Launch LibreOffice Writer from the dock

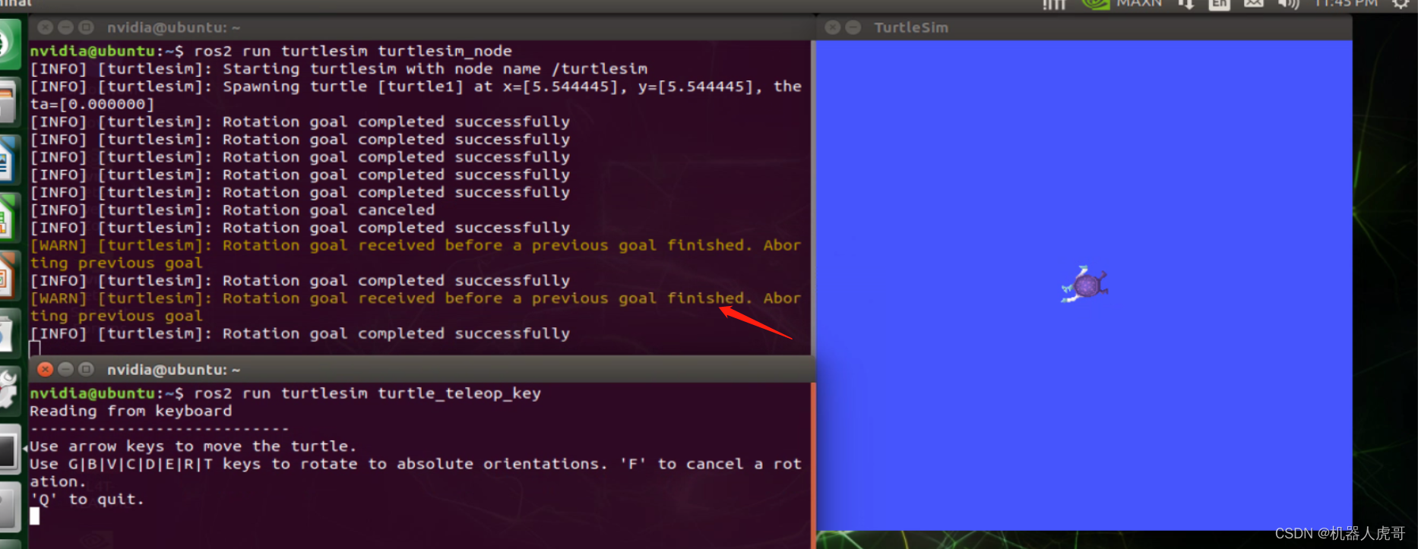pos(8,159)
